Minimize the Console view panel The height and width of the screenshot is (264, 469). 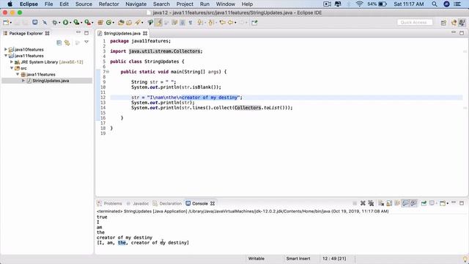click(x=454, y=202)
